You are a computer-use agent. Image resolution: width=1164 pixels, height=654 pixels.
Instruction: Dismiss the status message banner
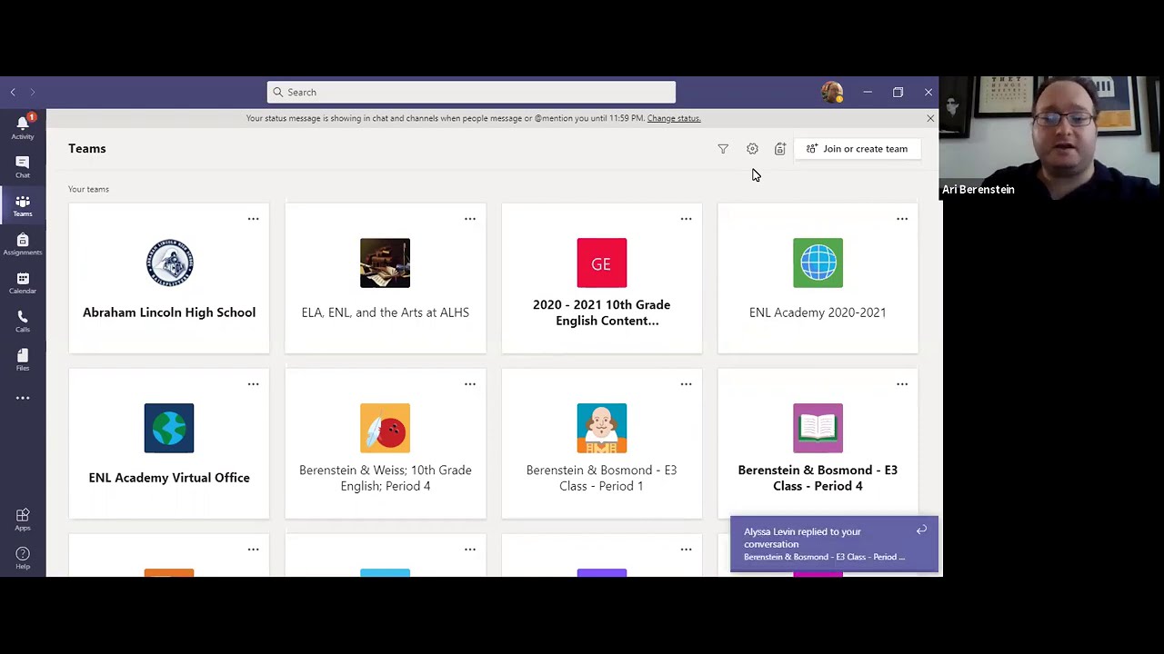(x=930, y=118)
